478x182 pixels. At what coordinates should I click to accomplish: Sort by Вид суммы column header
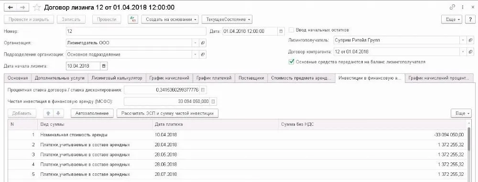[95, 124]
